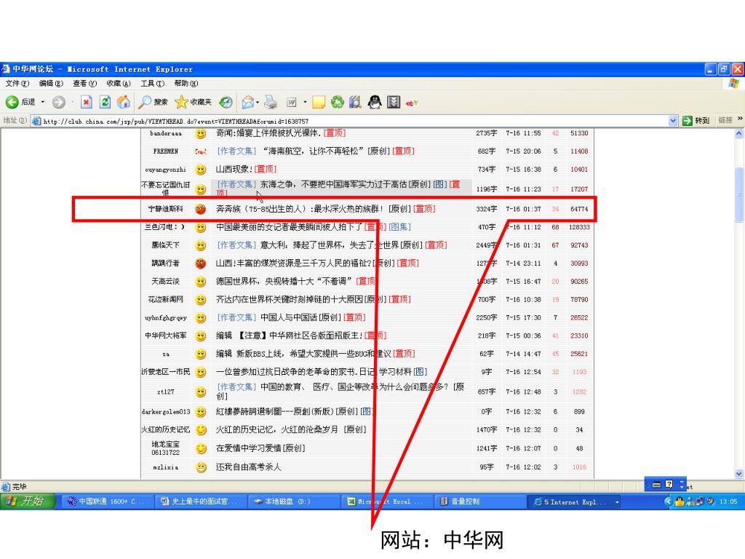Open thread 奔奔族(75-85出生的人)
745x559 pixels.
[x=299, y=209]
